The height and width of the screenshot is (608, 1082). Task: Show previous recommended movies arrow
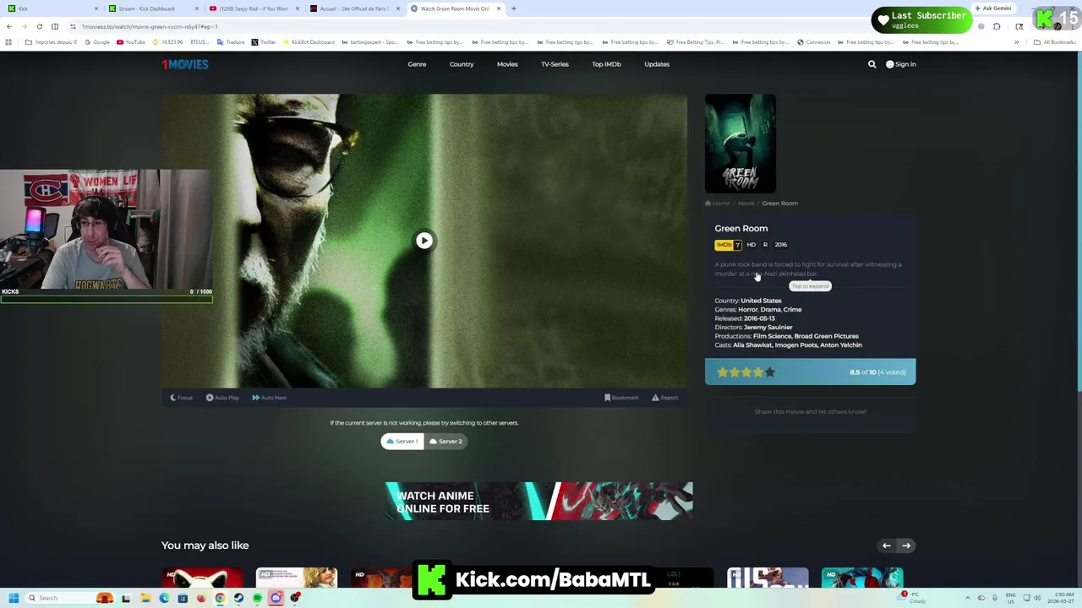(886, 546)
